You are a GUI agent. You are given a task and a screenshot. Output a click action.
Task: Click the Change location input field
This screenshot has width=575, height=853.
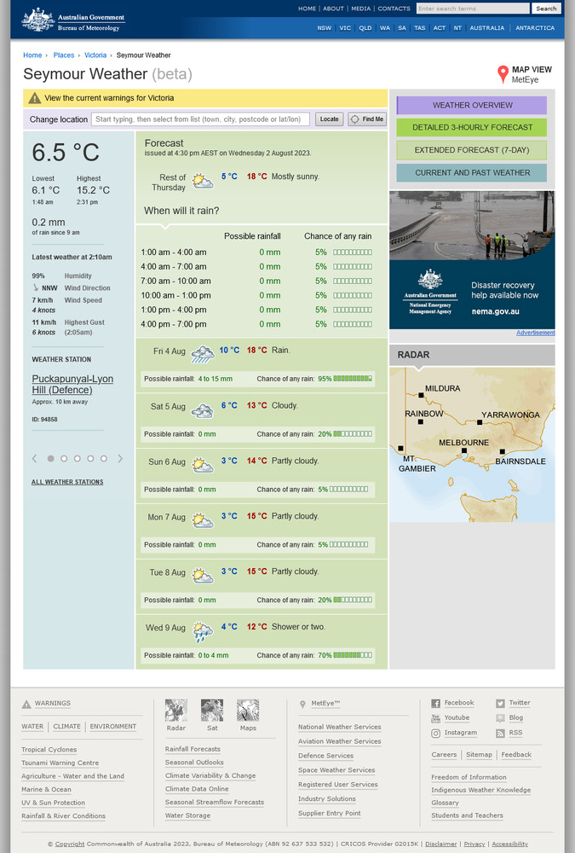(200, 119)
